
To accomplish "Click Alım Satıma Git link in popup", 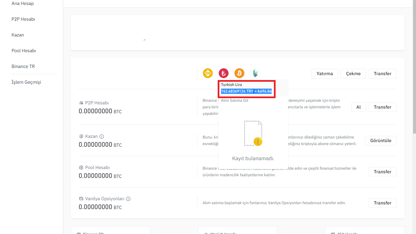I will click(x=234, y=100).
